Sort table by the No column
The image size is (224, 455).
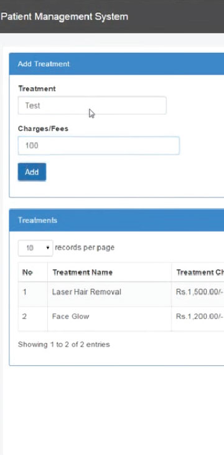[x=33, y=272]
